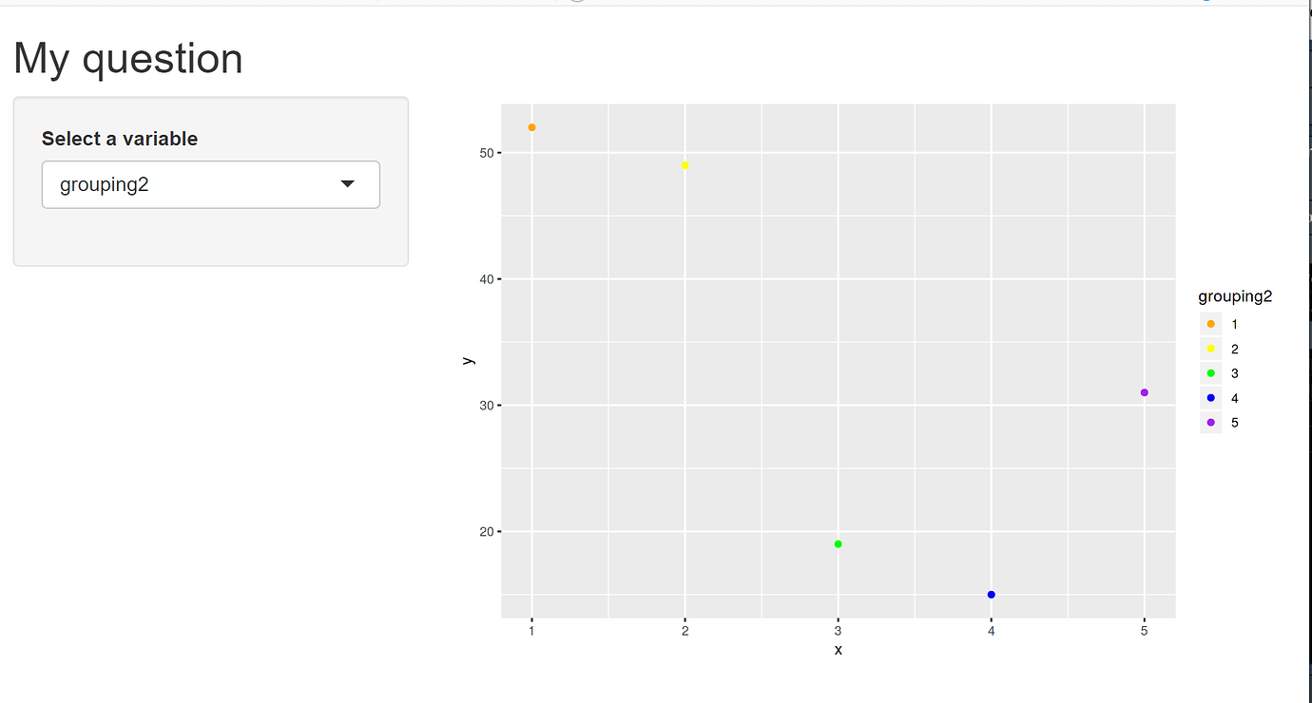Click the yellow legend key for group 2
Screen dimensions: 1312x703
tap(1209, 349)
